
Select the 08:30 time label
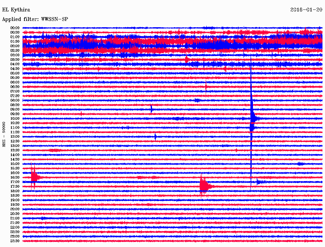point(15,105)
